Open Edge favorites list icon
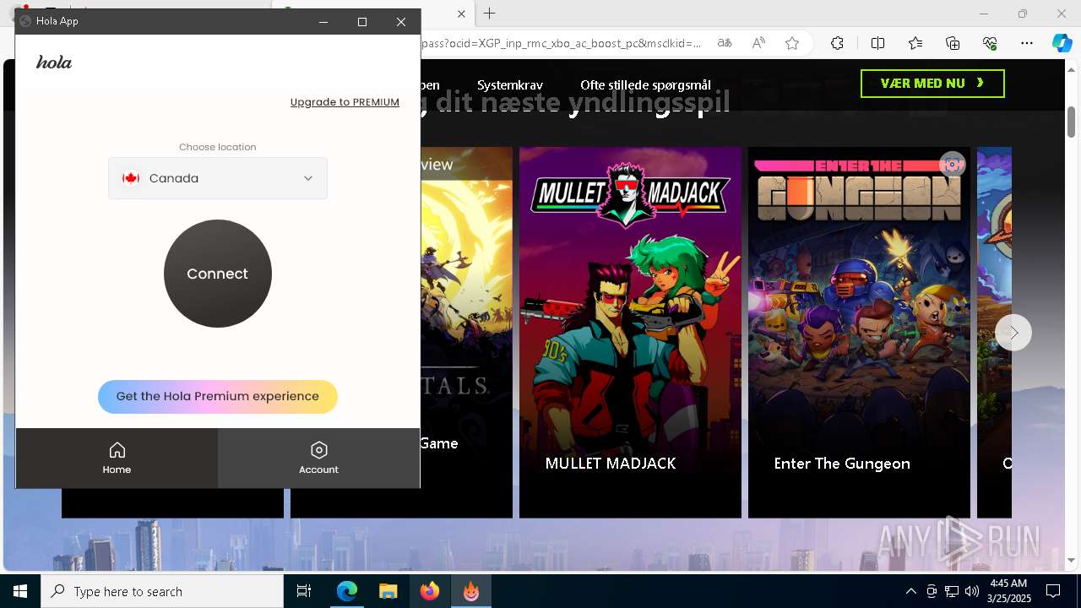Screen dimensions: 1081x608 pos(915,43)
